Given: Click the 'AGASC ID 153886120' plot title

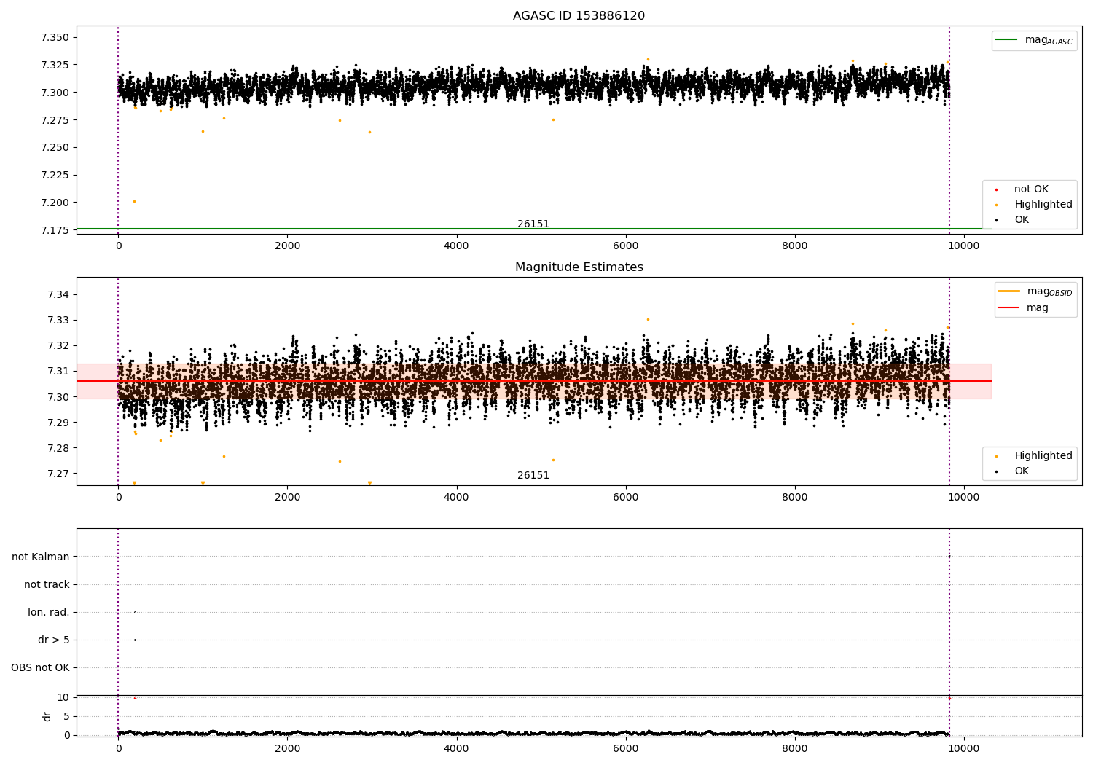Looking at the screenshot, I should pyautogui.click(x=579, y=16).
